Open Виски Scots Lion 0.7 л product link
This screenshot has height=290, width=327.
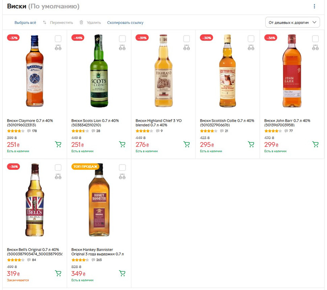[x=95, y=123]
